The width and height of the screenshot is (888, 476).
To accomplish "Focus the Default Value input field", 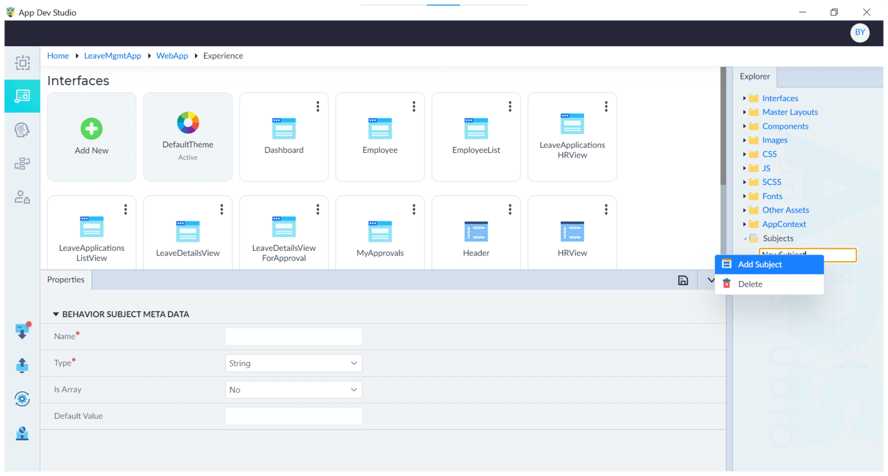I will point(294,416).
